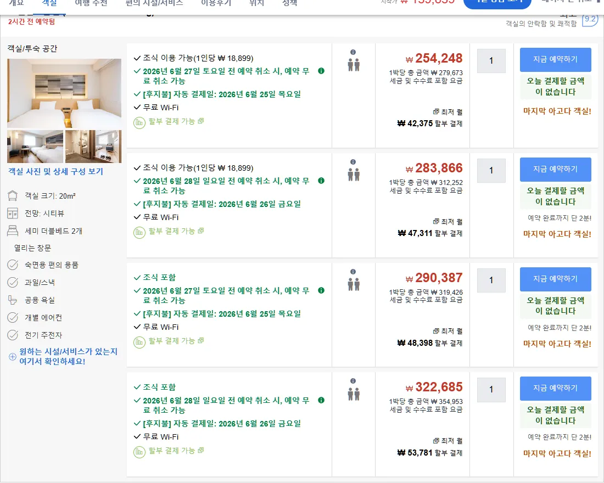The width and height of the screenshot is (604, 483).
Task: Open the room quantity selector in the ₩254,248 row
Action: click(491, 61)
